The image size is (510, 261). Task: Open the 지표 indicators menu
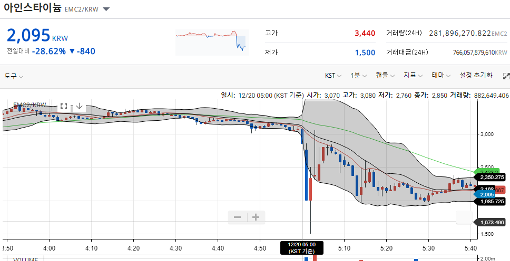[413, 76]
